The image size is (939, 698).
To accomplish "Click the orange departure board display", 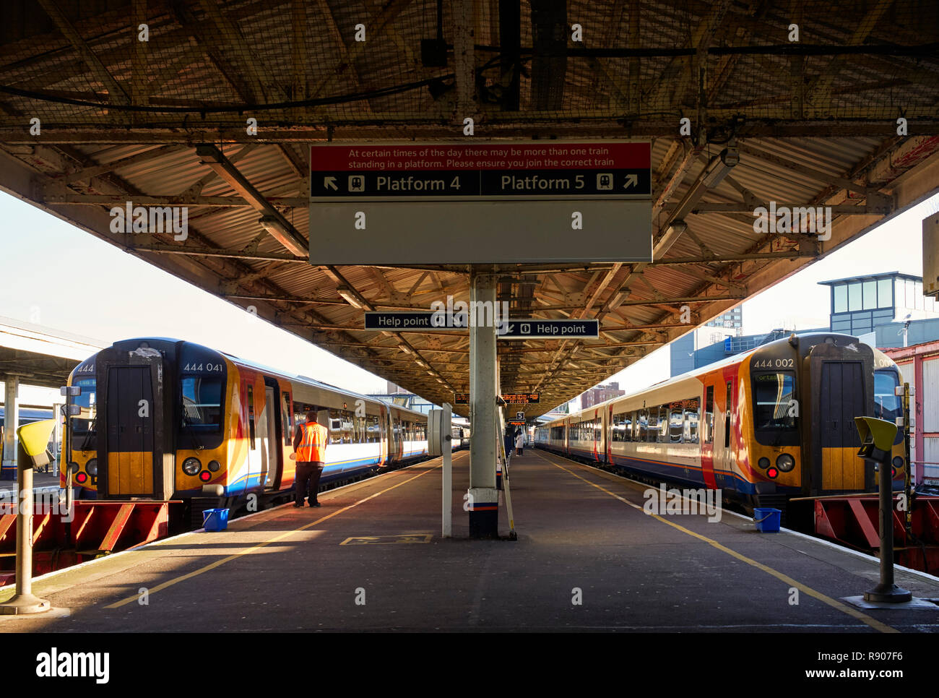I will click(x=520, y=397).
